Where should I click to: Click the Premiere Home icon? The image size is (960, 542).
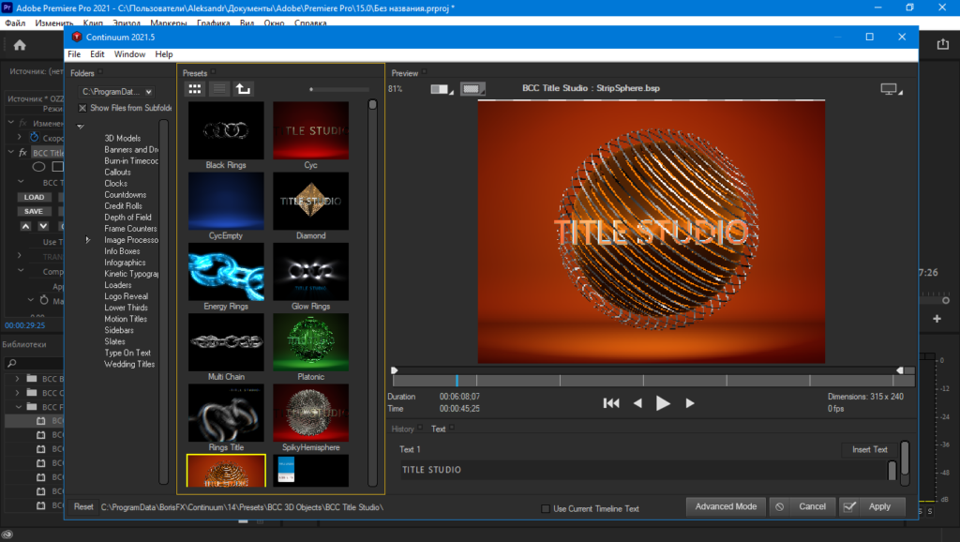click(20, 45)
